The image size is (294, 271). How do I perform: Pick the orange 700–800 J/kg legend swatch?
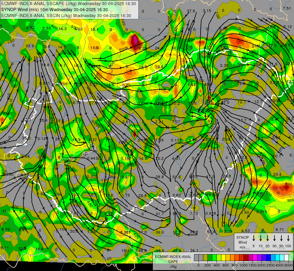click(x=232, y=257)
